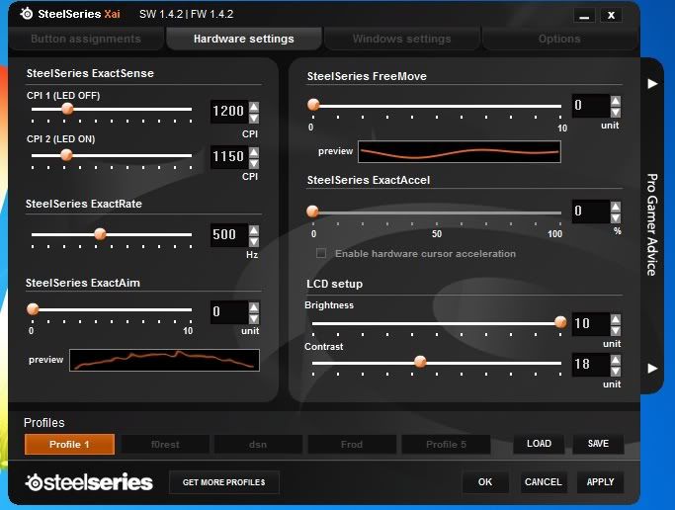The image size is (675, 510).
Task: Increase ExactAim unit with up arrow
Action: tap(254, 307)
